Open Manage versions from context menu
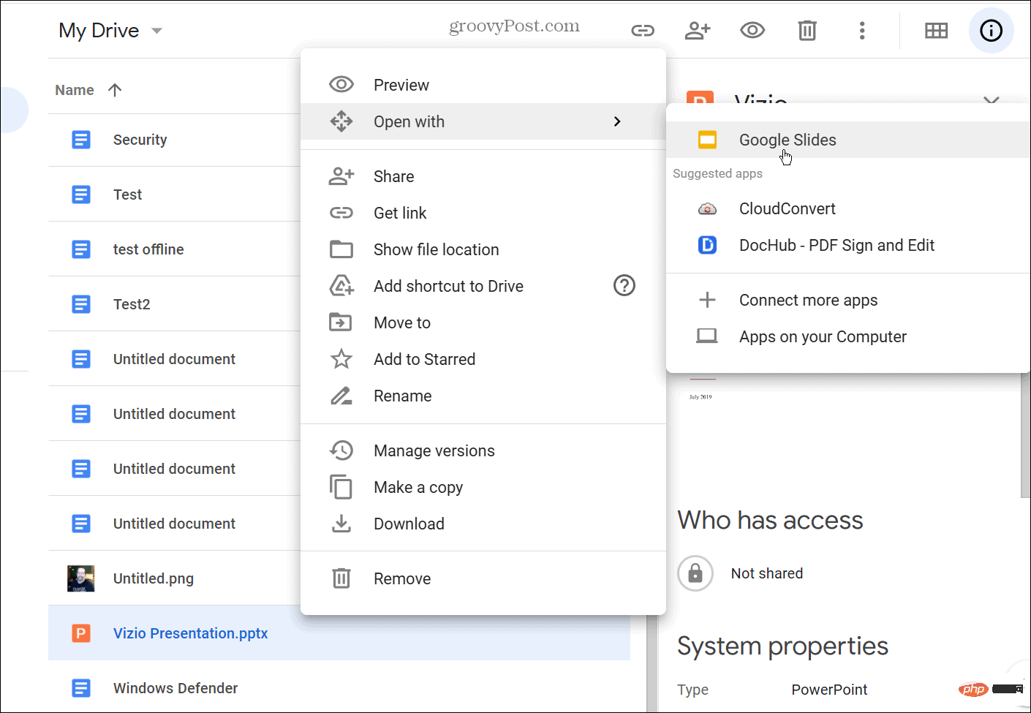The width and height of the screenshot is (1031, 713). 483,450
